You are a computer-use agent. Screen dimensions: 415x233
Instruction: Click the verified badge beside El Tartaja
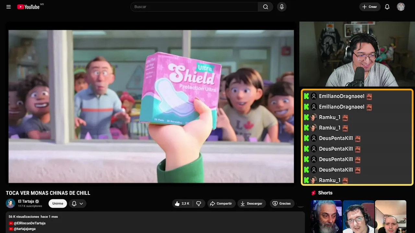37,201
